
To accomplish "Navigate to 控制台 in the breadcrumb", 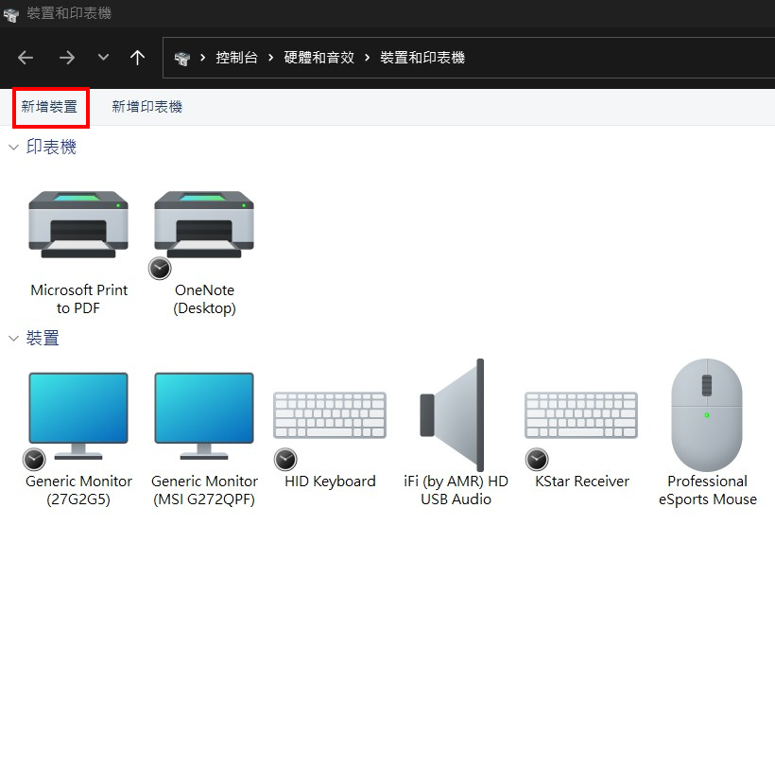I will click(x=235, y=58).
